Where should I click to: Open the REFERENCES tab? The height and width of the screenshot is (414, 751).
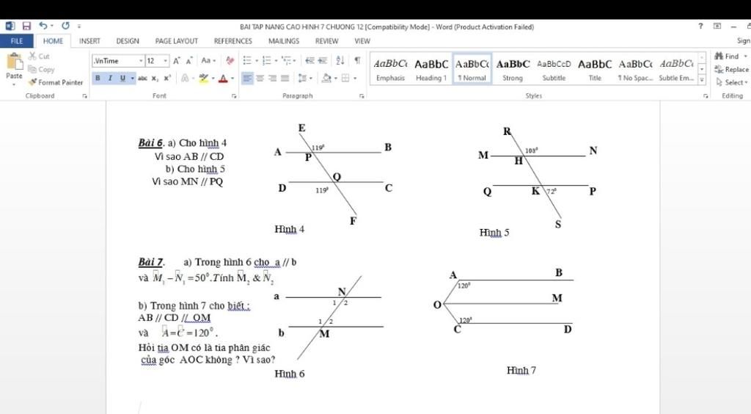pyautogui.click(x=232, y=41)
